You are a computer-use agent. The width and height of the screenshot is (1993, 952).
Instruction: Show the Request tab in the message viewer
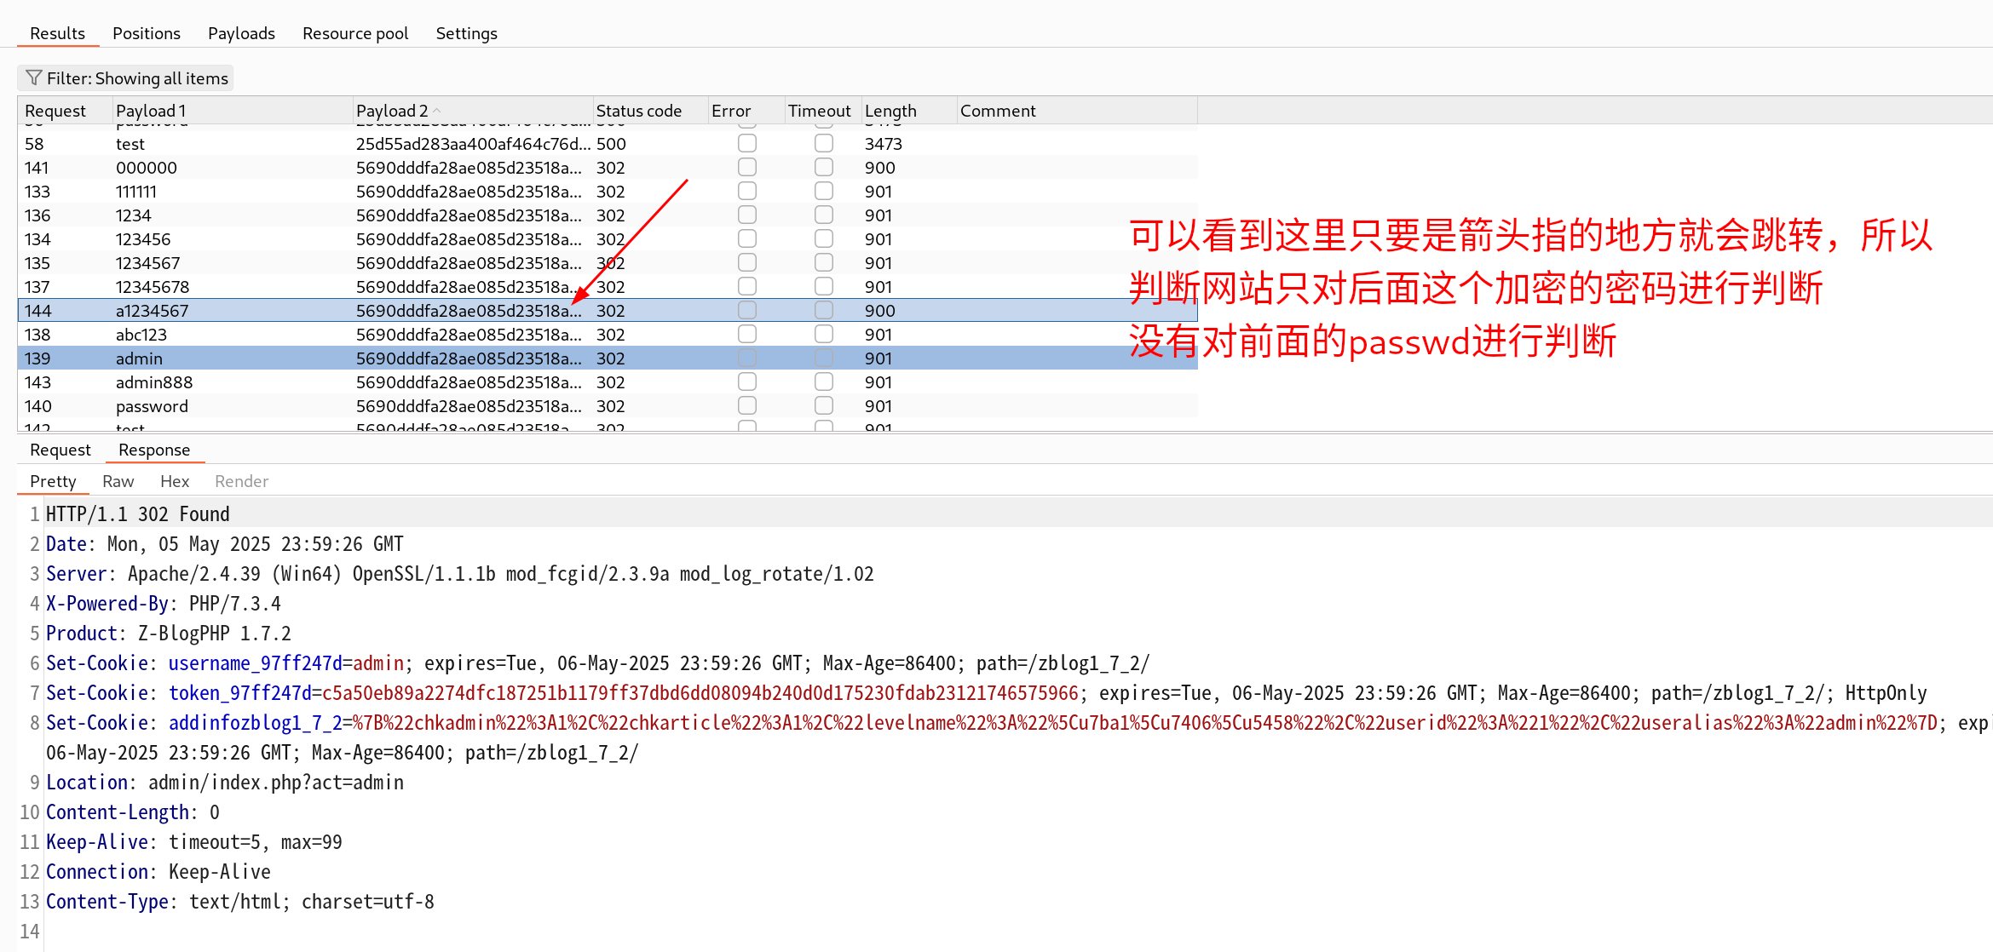tap(60, 450)
